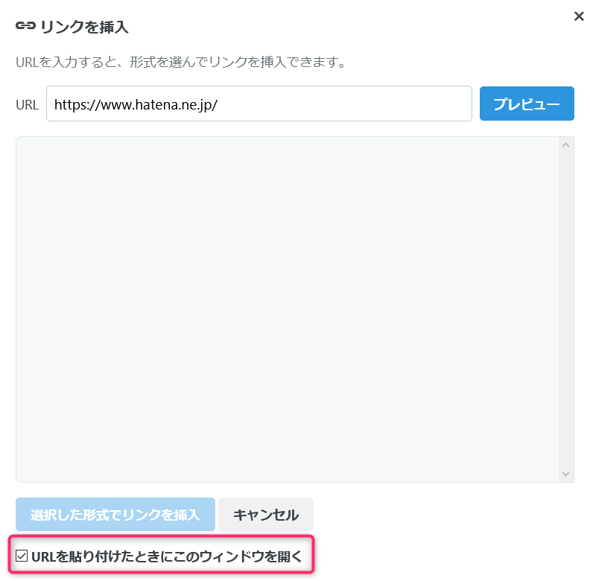Click inside the empty gray preview pane
Screen dimensions: 590x581
click(x=288, y=309)
